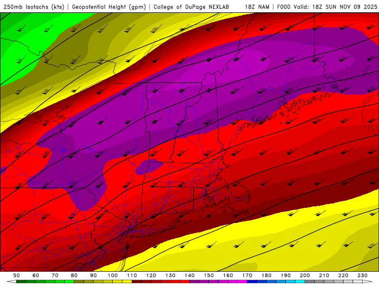Click the 70 knot legend label
This screenshot has height=284, width=379.
click(55, 275)
